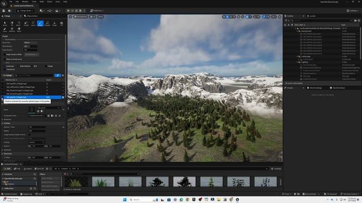Toggle the viewport grid snapping icon
This screenshot has height=203, width=362.
point(247,17)
